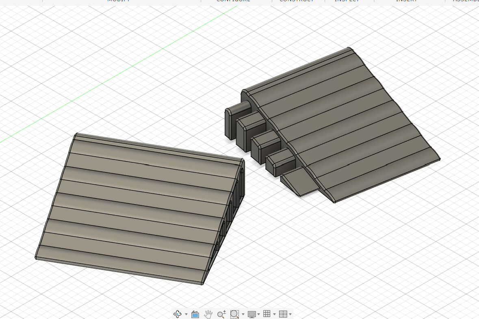Select the Pan hand tool
This screenshot has width=479, height=319.
(x=208, y=314)
